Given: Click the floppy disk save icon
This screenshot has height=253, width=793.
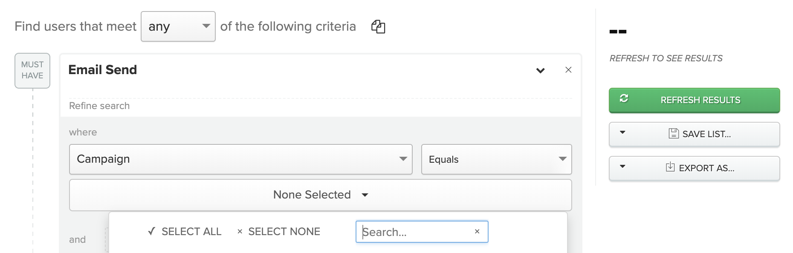Looking at the screenshot, I should point(674,133).
